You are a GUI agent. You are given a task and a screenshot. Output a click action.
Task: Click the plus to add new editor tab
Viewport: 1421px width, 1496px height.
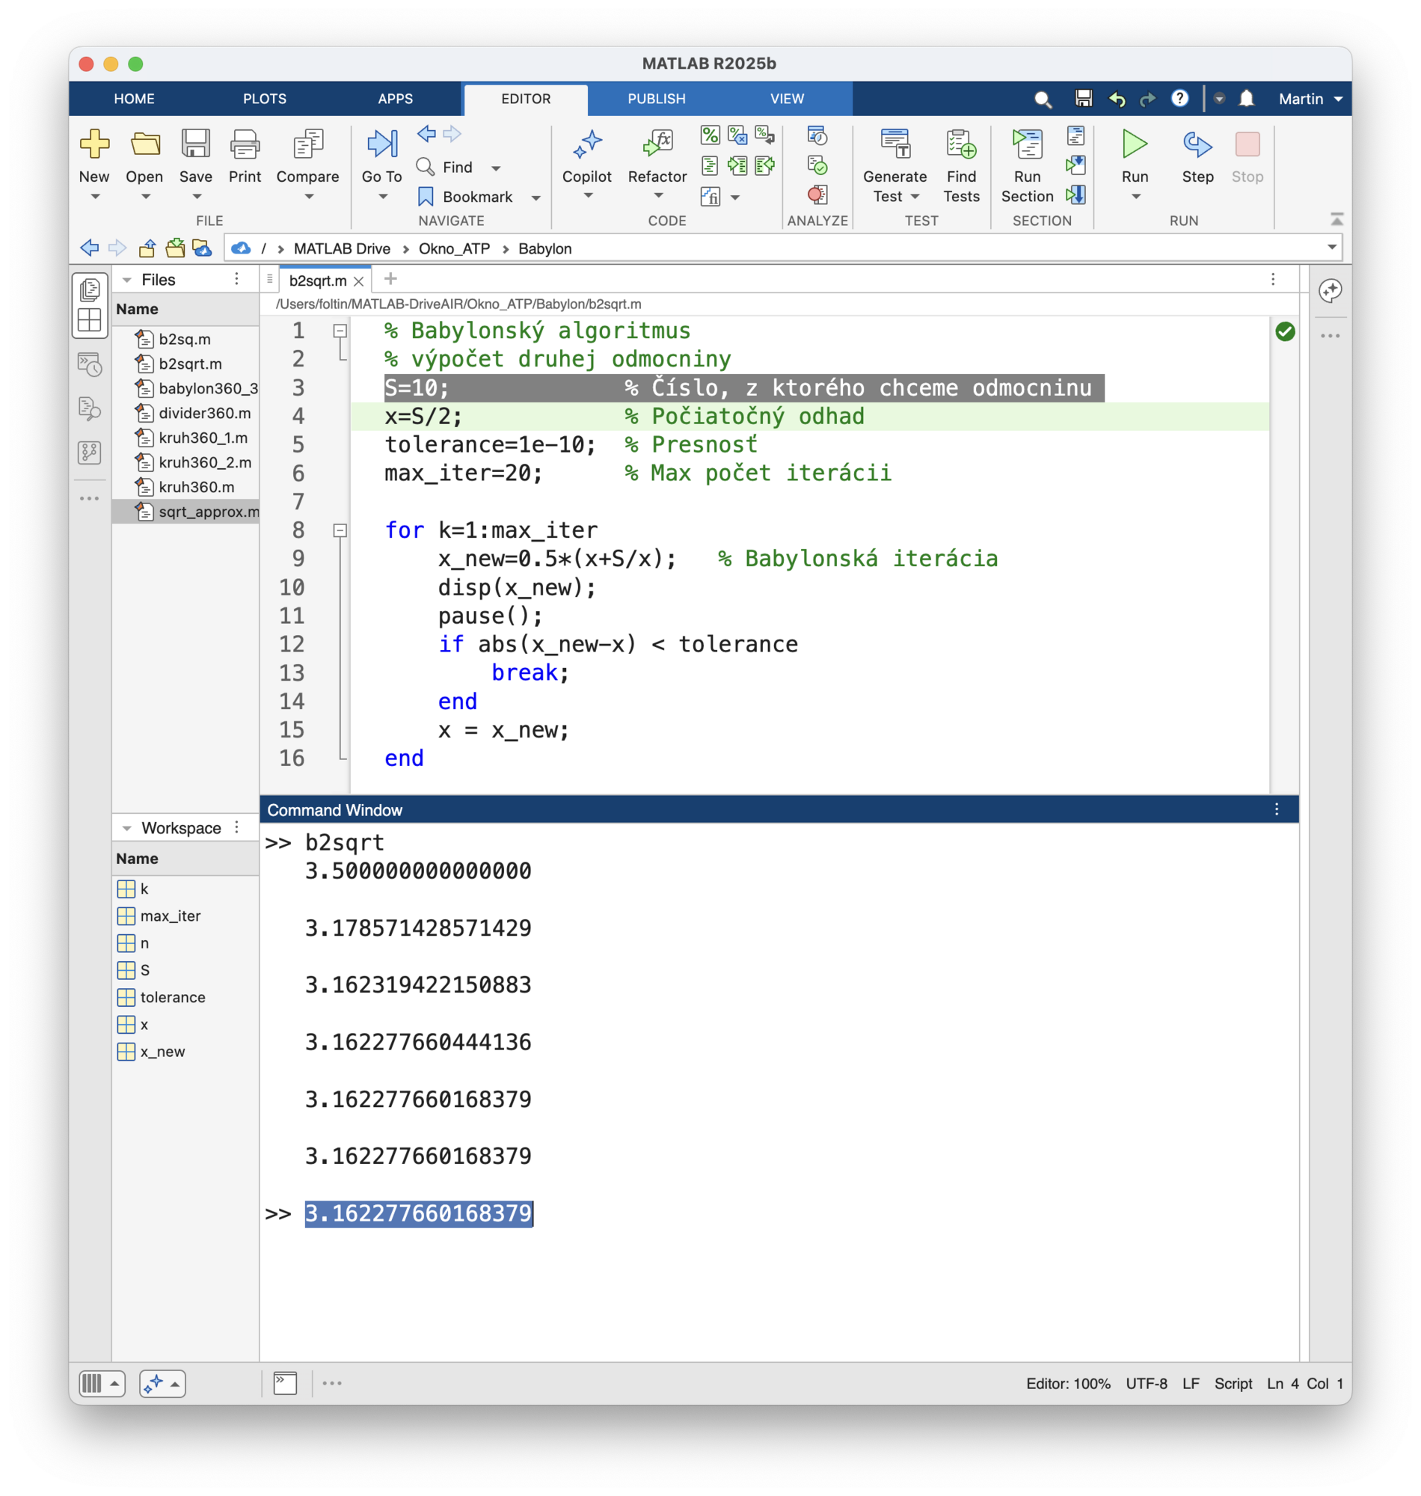(390, 279)
